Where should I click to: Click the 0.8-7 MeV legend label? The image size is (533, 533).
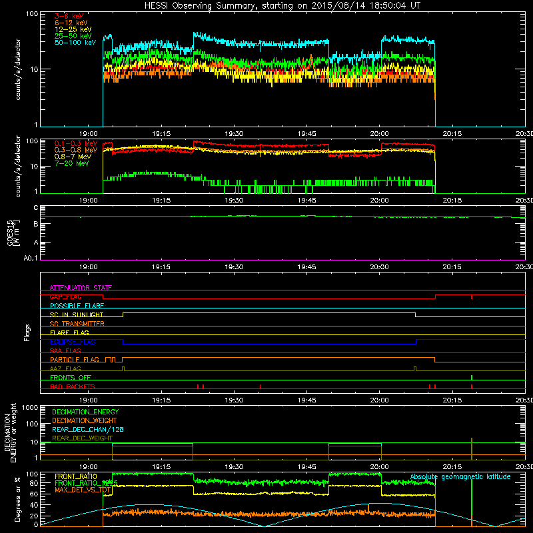tap(73, 157)
